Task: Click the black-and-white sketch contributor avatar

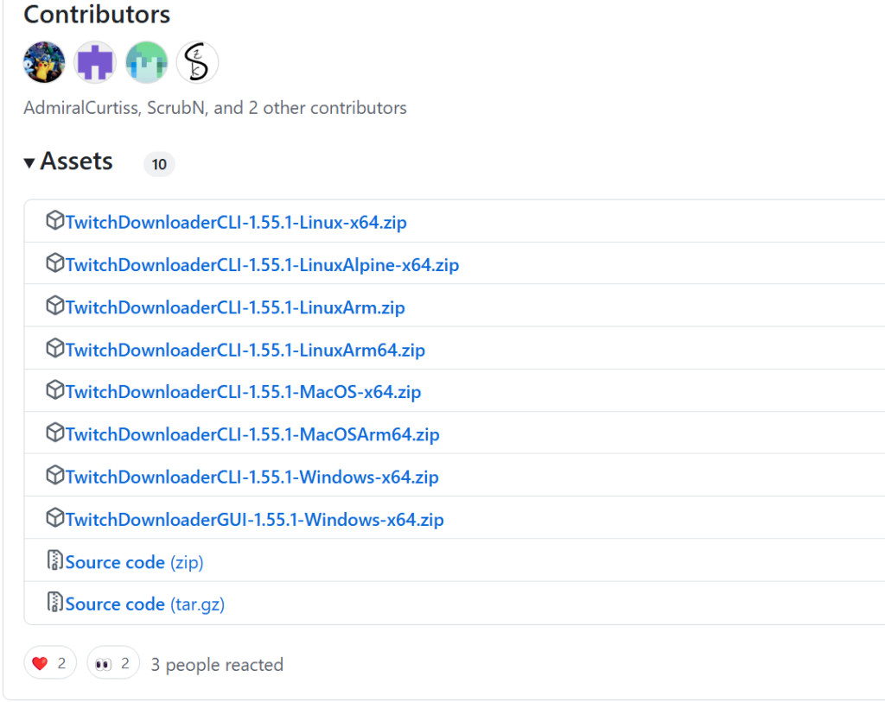Action: pyautogui.click(x=197, y=62)
